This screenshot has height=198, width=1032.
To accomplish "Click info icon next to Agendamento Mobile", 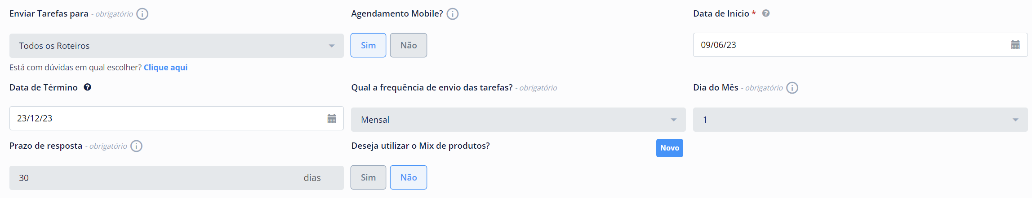I will pyautogui.click(x=453, y=14).
